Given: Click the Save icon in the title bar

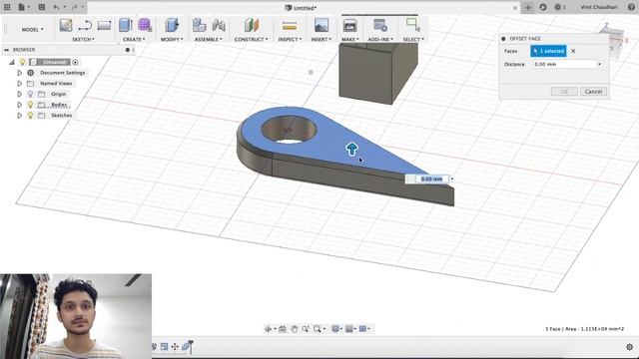Looking at the screenshot, I should click(42, 7).
